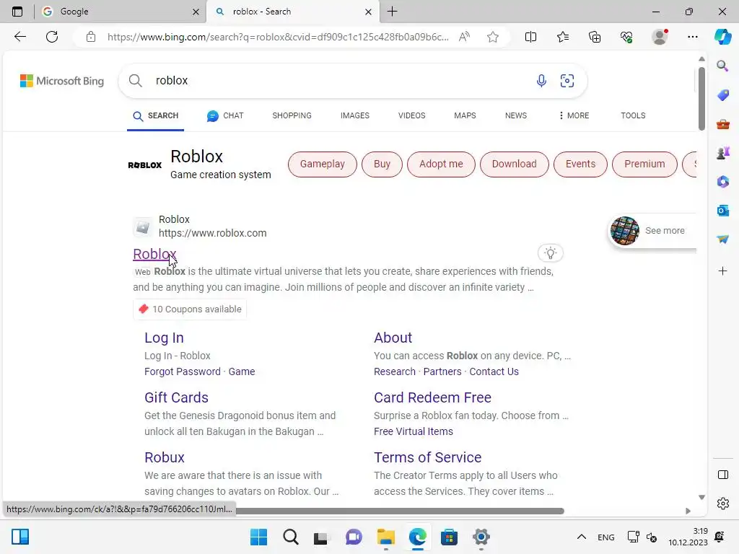Open the Games chess icon in the sidebar
Screen dimensions: 739x554
[722, 153]
